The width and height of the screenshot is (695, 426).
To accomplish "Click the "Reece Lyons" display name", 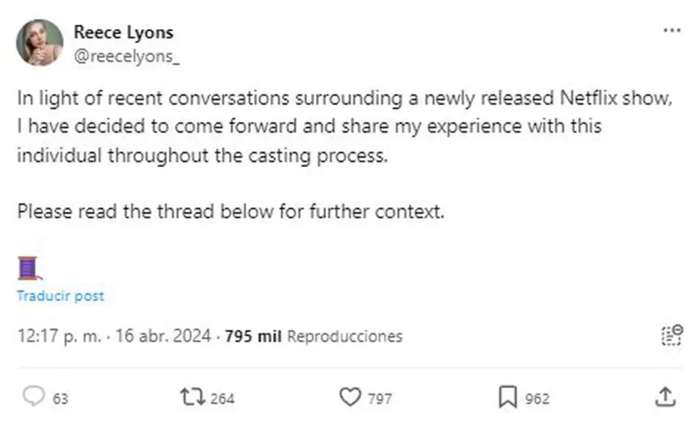I will [x=123, y=32].
